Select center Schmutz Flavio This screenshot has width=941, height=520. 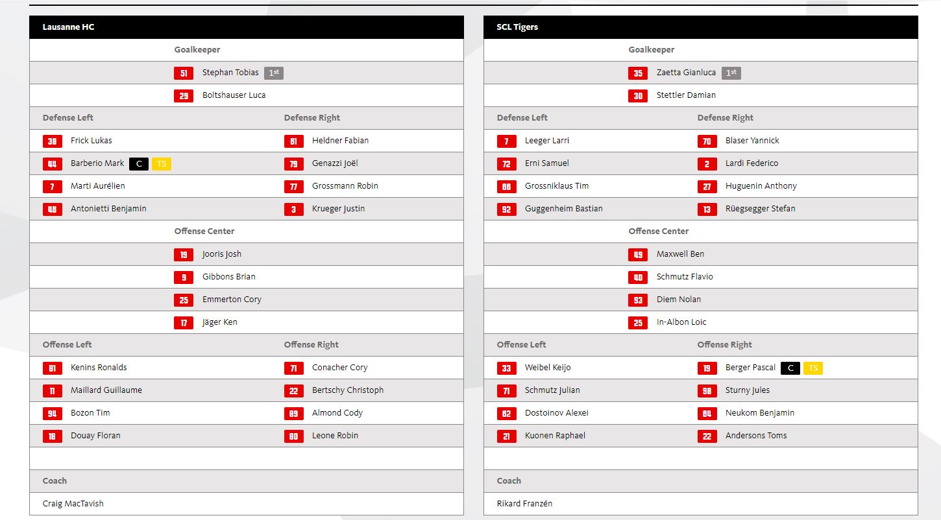pyautogui.click(x=685, y=277)
